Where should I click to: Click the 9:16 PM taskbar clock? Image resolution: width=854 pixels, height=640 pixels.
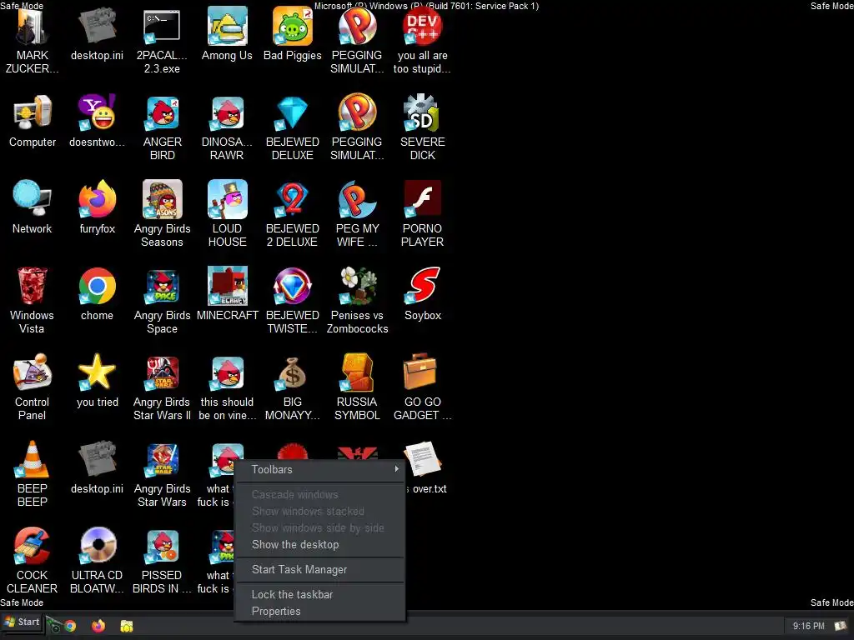point(808,626)
